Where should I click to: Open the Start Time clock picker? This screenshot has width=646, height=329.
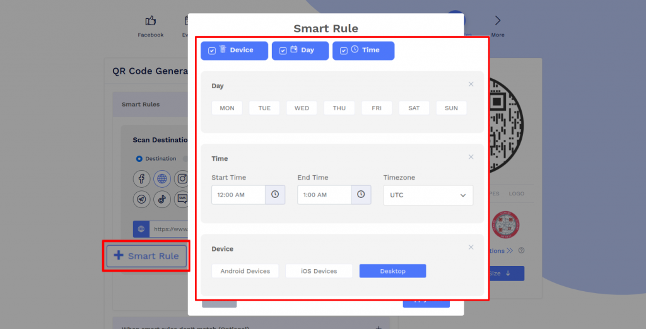coord(275,195)
